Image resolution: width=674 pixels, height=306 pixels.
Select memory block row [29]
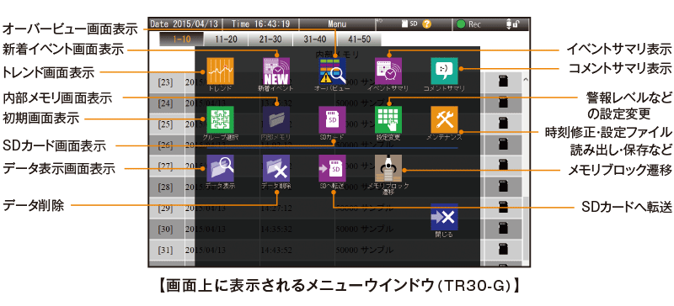pos(336,208)
